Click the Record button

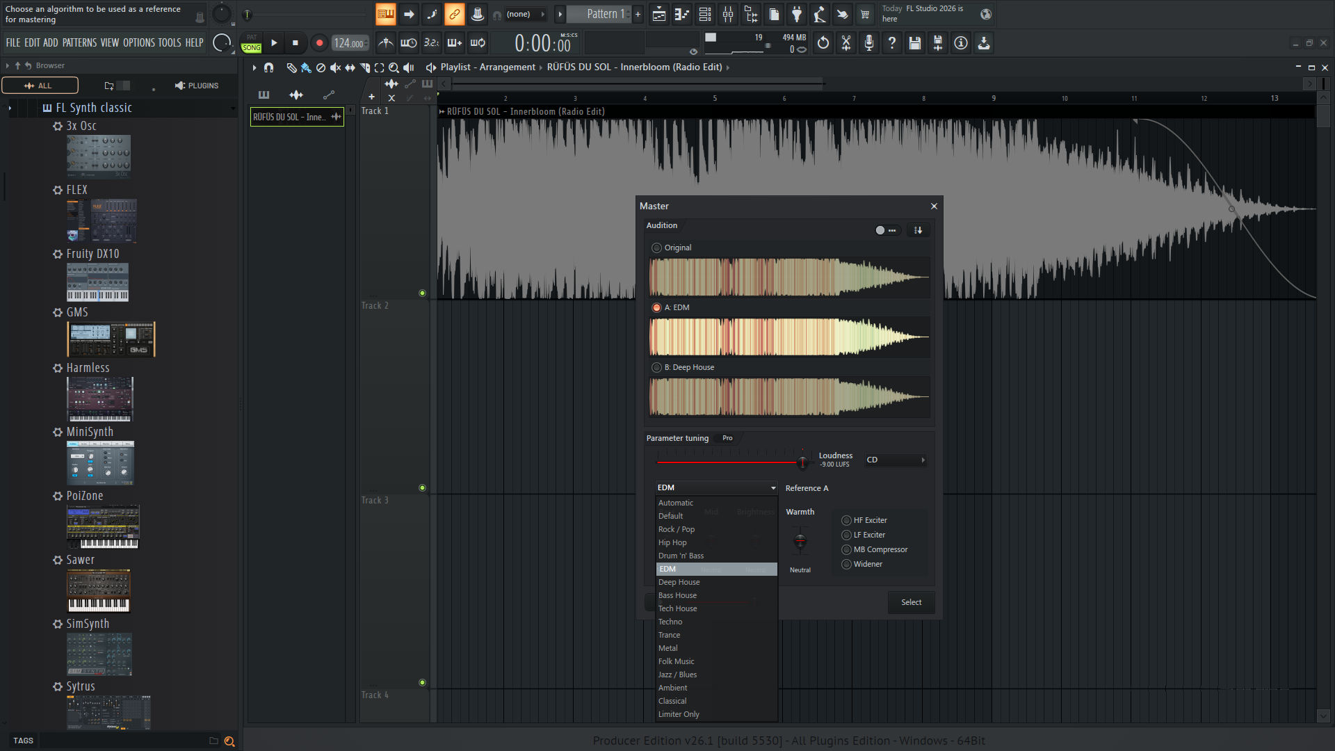[319, 43]
